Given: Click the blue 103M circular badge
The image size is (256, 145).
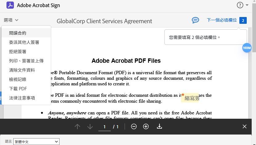Looking at the screenshot, I should tap(247, 48).
